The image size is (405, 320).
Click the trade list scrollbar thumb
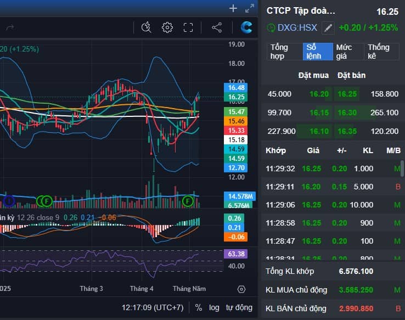402,169
